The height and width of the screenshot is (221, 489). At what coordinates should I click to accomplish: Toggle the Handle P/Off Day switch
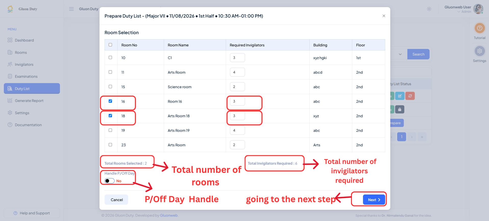pyautogui.click(x=109, y=181)
